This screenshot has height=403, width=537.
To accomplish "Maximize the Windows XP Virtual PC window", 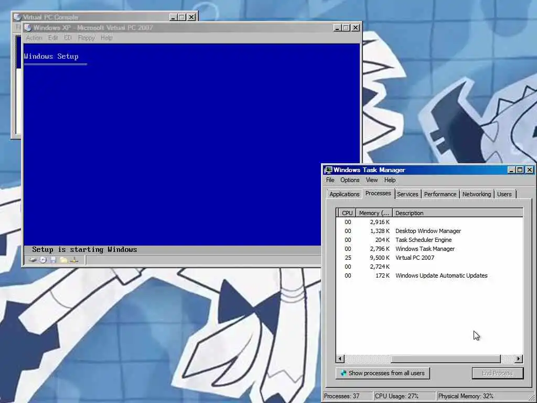I will pyautogui.click(x=346, y=28).
